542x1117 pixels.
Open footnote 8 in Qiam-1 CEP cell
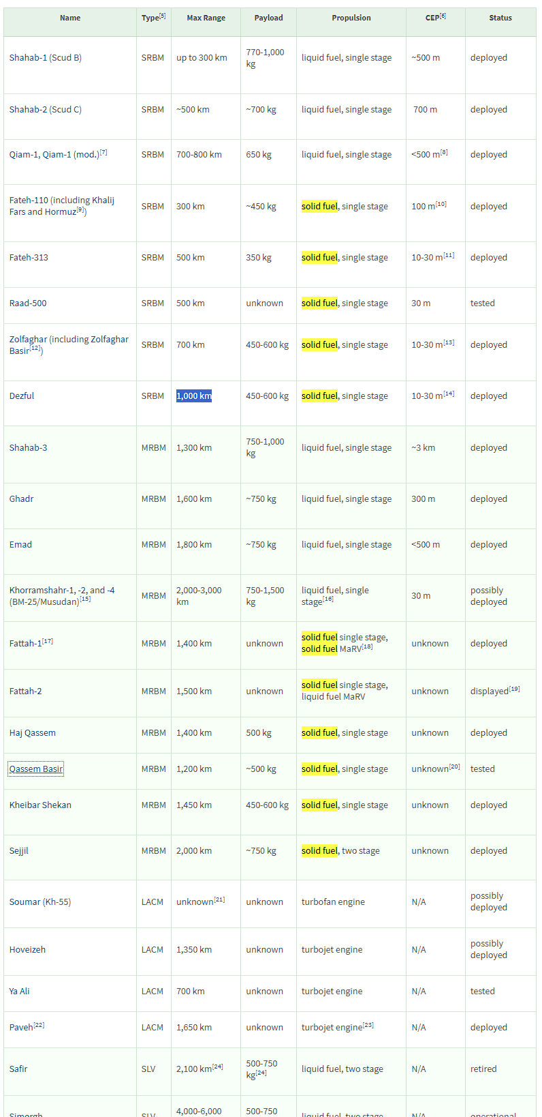coord(444,152)
